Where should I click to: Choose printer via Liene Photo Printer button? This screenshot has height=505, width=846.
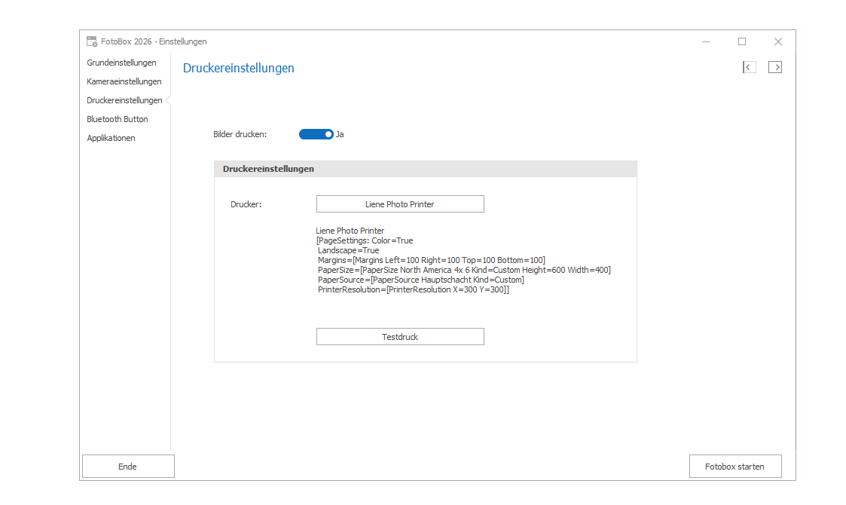click(400, 204)
